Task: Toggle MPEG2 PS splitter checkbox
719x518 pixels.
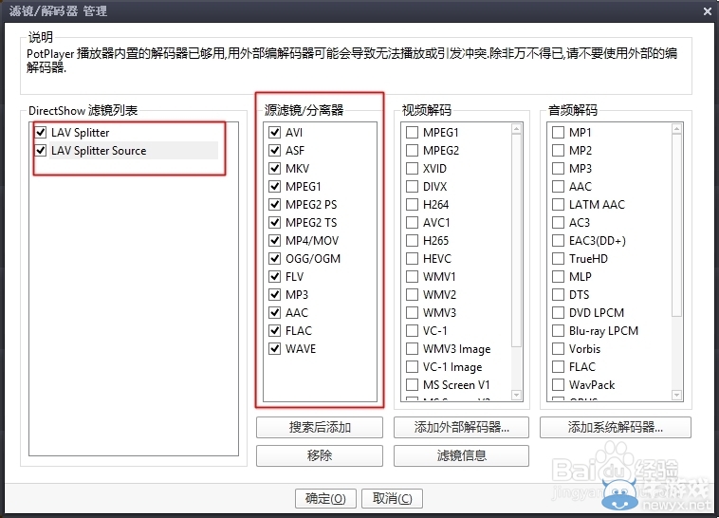Action: click(275, 205)
